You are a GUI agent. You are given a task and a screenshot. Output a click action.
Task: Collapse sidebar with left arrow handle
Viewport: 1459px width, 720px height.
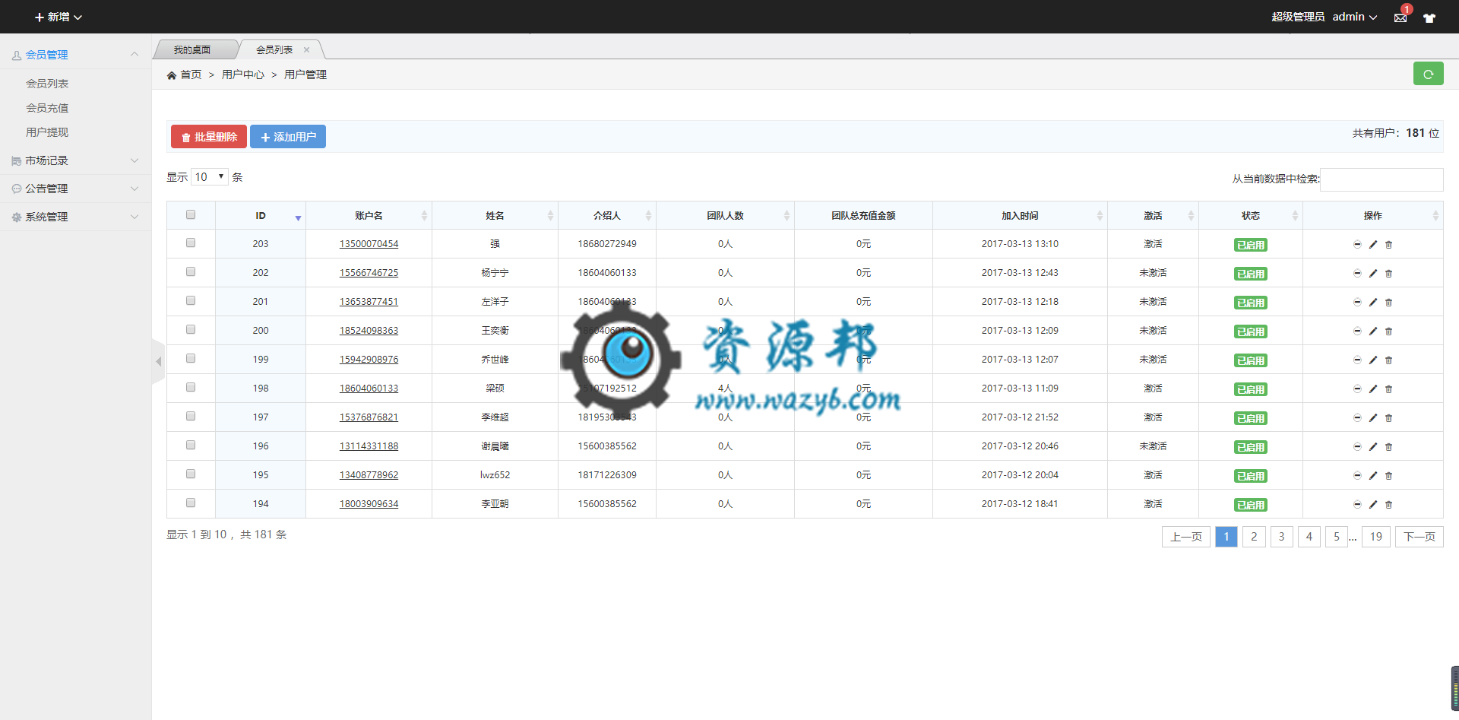158,361
